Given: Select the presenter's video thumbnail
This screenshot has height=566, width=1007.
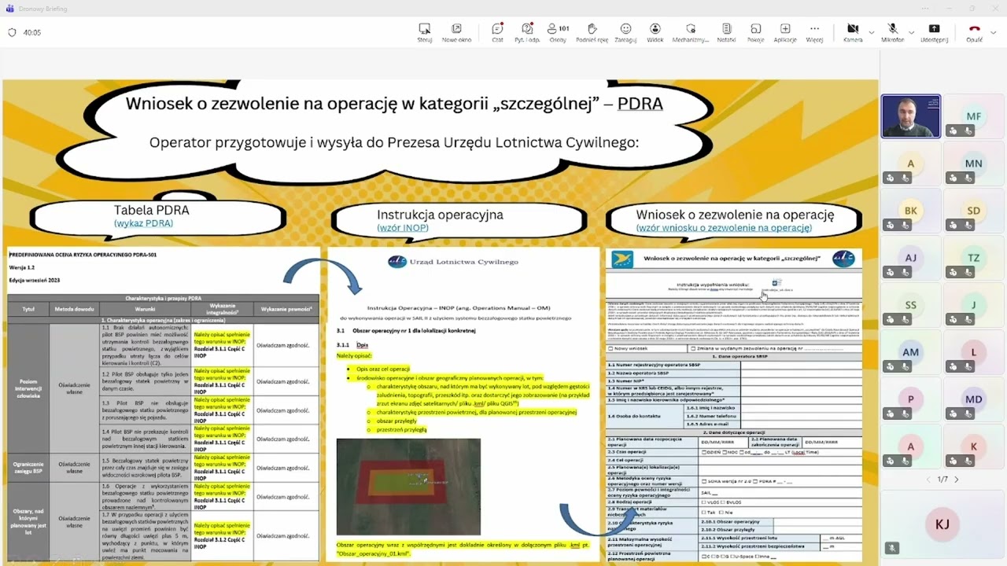Looking at the screenshot, I should point(910,116).
